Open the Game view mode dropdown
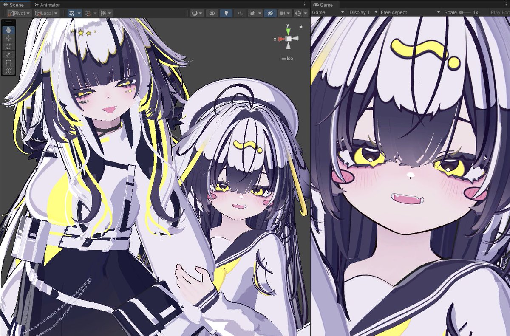Screen dimensions: 510x336 coord(328,12)
